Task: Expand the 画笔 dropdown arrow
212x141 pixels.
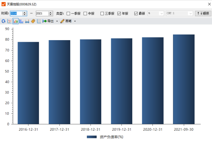Action: pyautogui.click(x=75, y=21)
